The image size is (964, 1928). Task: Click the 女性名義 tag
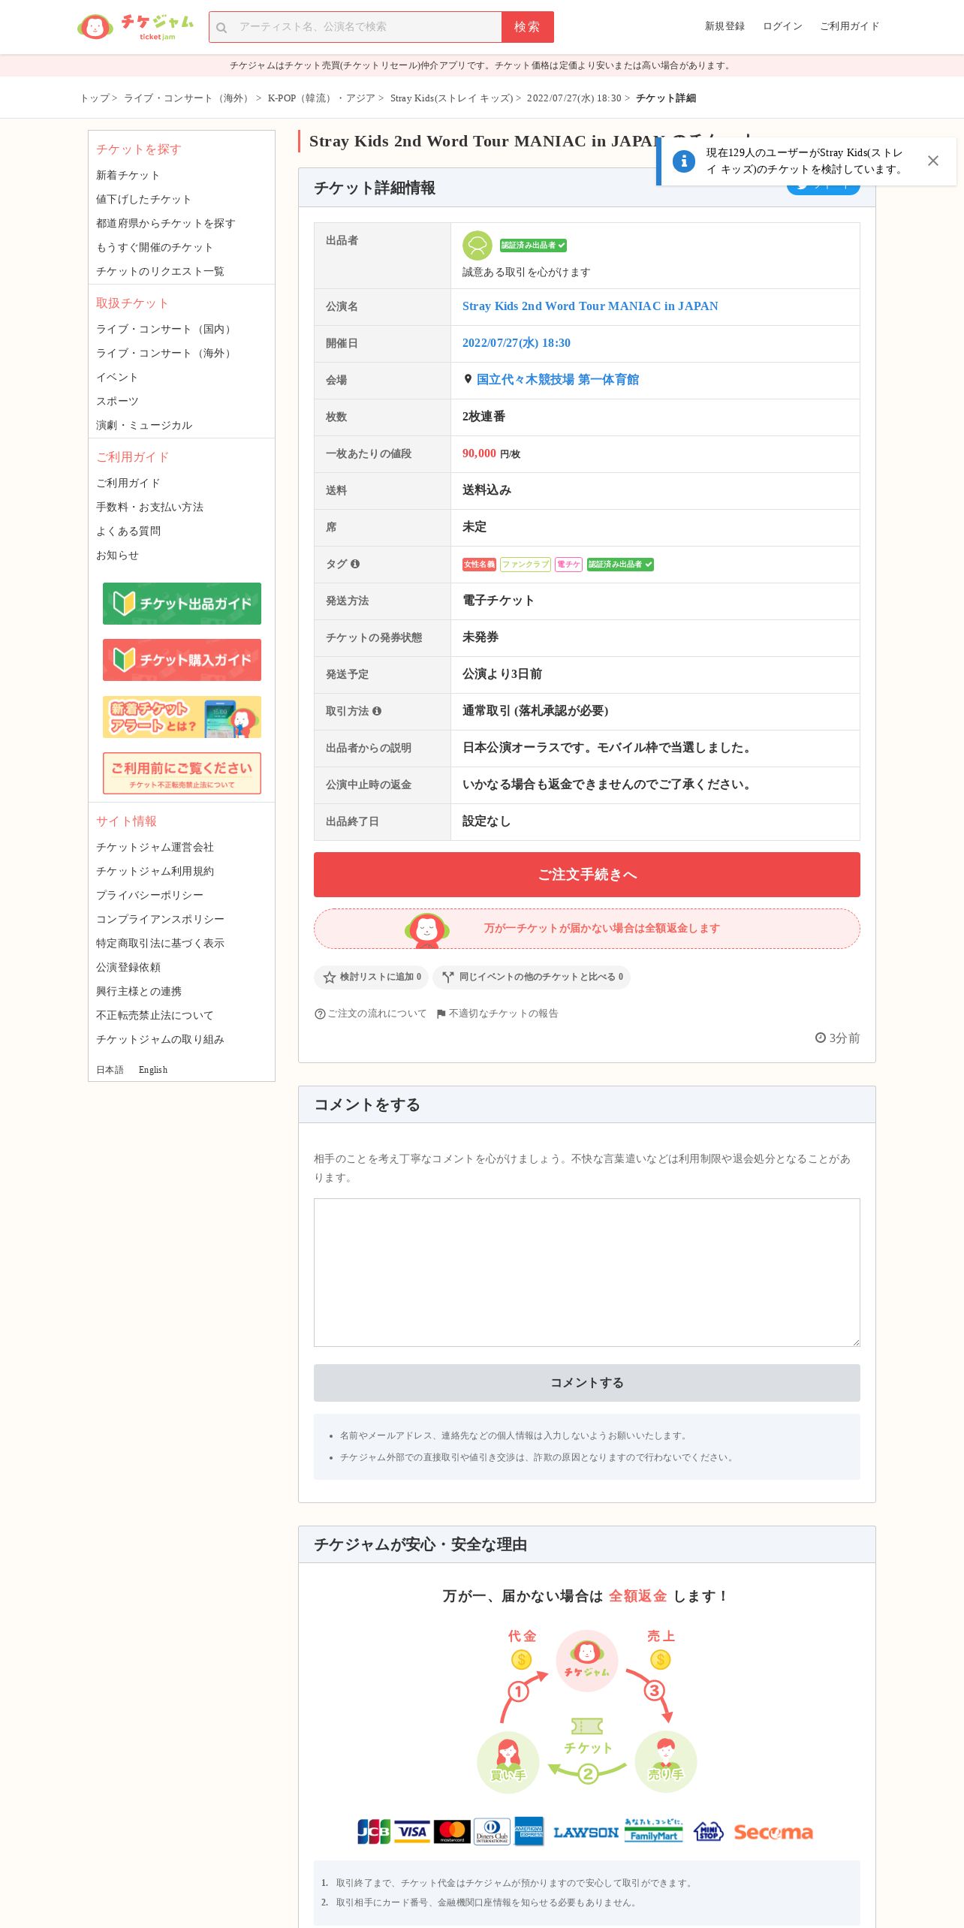(x=479, y=564)
